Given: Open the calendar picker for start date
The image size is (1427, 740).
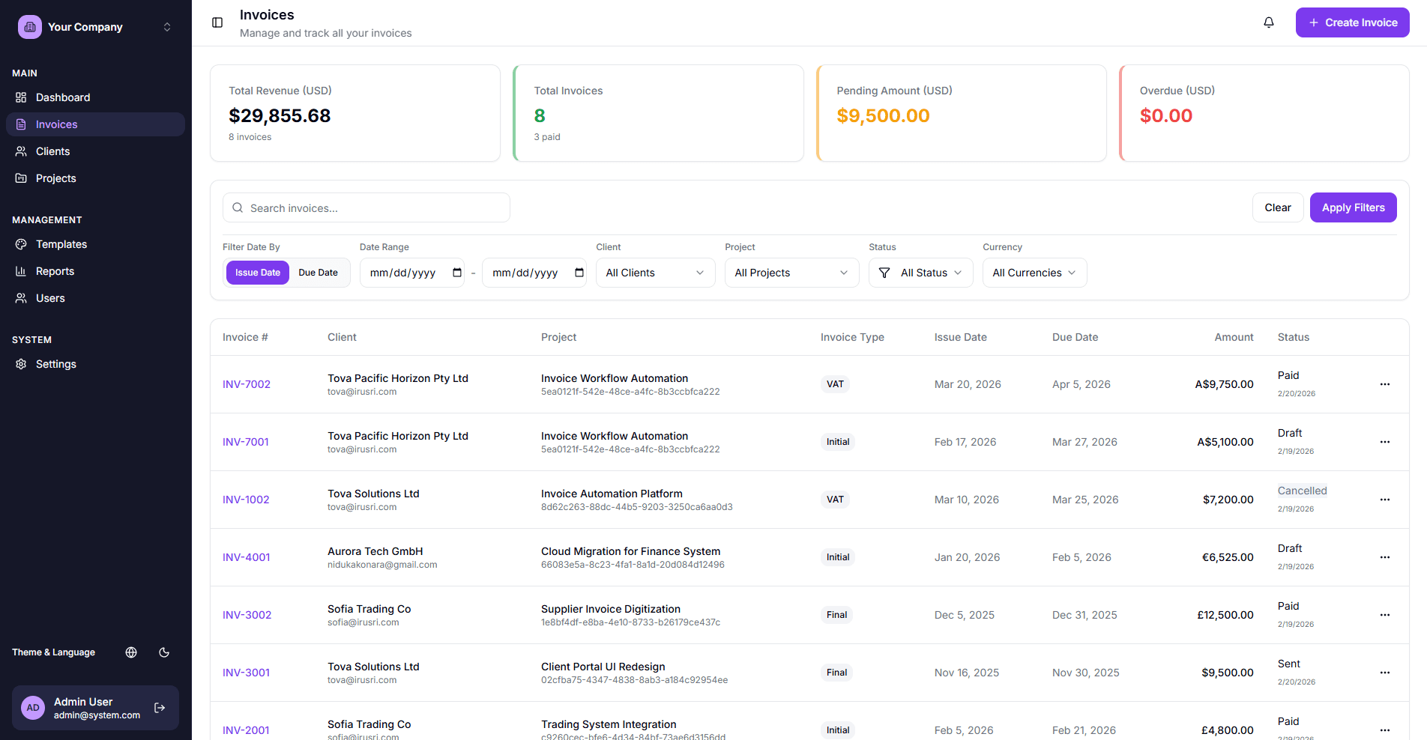Looking at the screenshot, I should click(456, 273).
